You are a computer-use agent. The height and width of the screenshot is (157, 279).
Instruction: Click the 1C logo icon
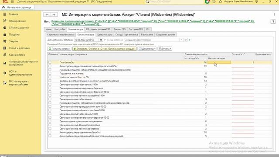[x=5, y=1]
